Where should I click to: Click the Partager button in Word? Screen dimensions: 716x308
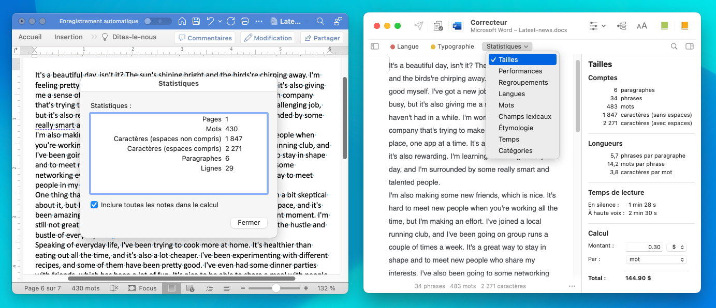[322, 38]
